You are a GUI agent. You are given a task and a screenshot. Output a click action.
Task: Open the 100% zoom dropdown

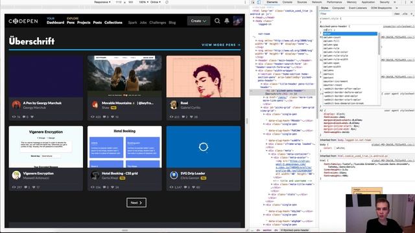pos(144,2)
